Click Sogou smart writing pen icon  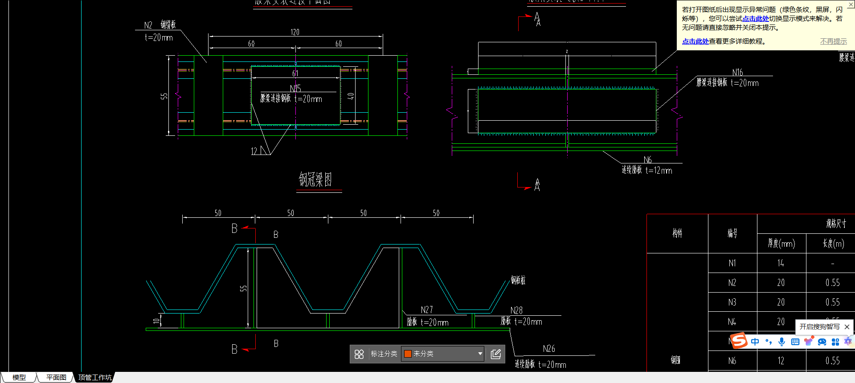tap(848, 342)
